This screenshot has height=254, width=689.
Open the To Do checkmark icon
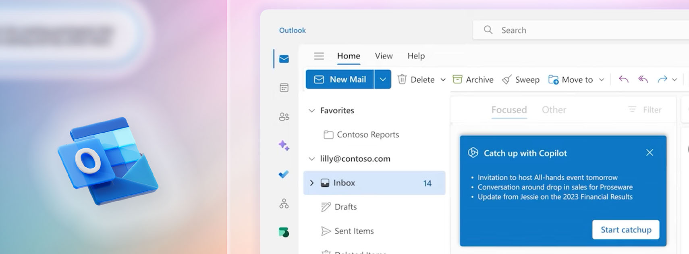tap(284, 174)
